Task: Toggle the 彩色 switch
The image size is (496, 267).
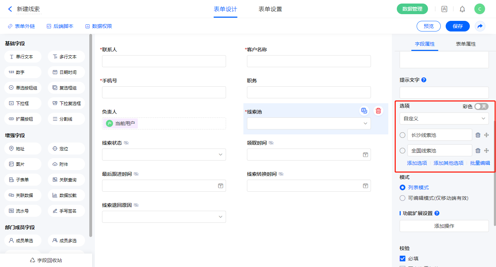Action: click(481, 106)
